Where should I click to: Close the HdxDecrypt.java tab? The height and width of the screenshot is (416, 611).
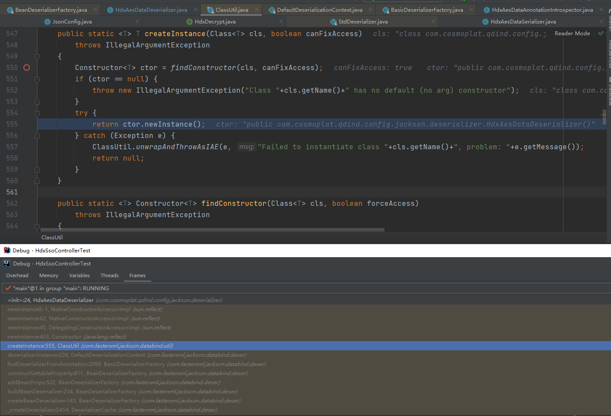point(281,21)
